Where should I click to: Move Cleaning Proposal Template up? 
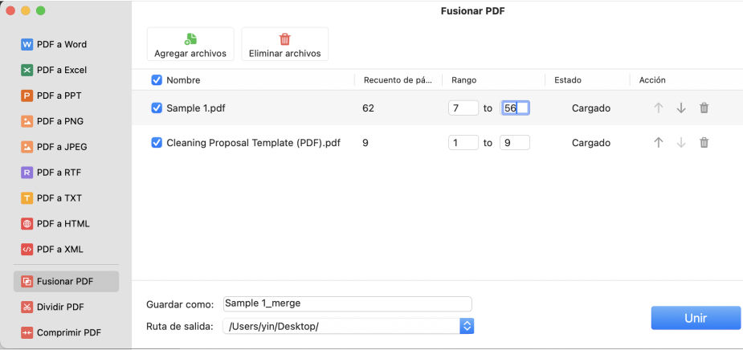(658, 143)
